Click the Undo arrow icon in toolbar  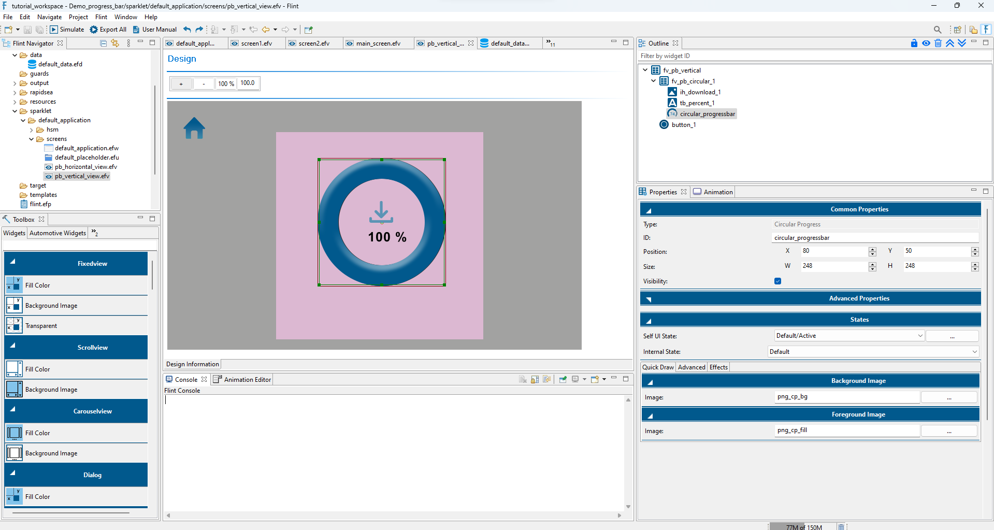coord(186,30)
